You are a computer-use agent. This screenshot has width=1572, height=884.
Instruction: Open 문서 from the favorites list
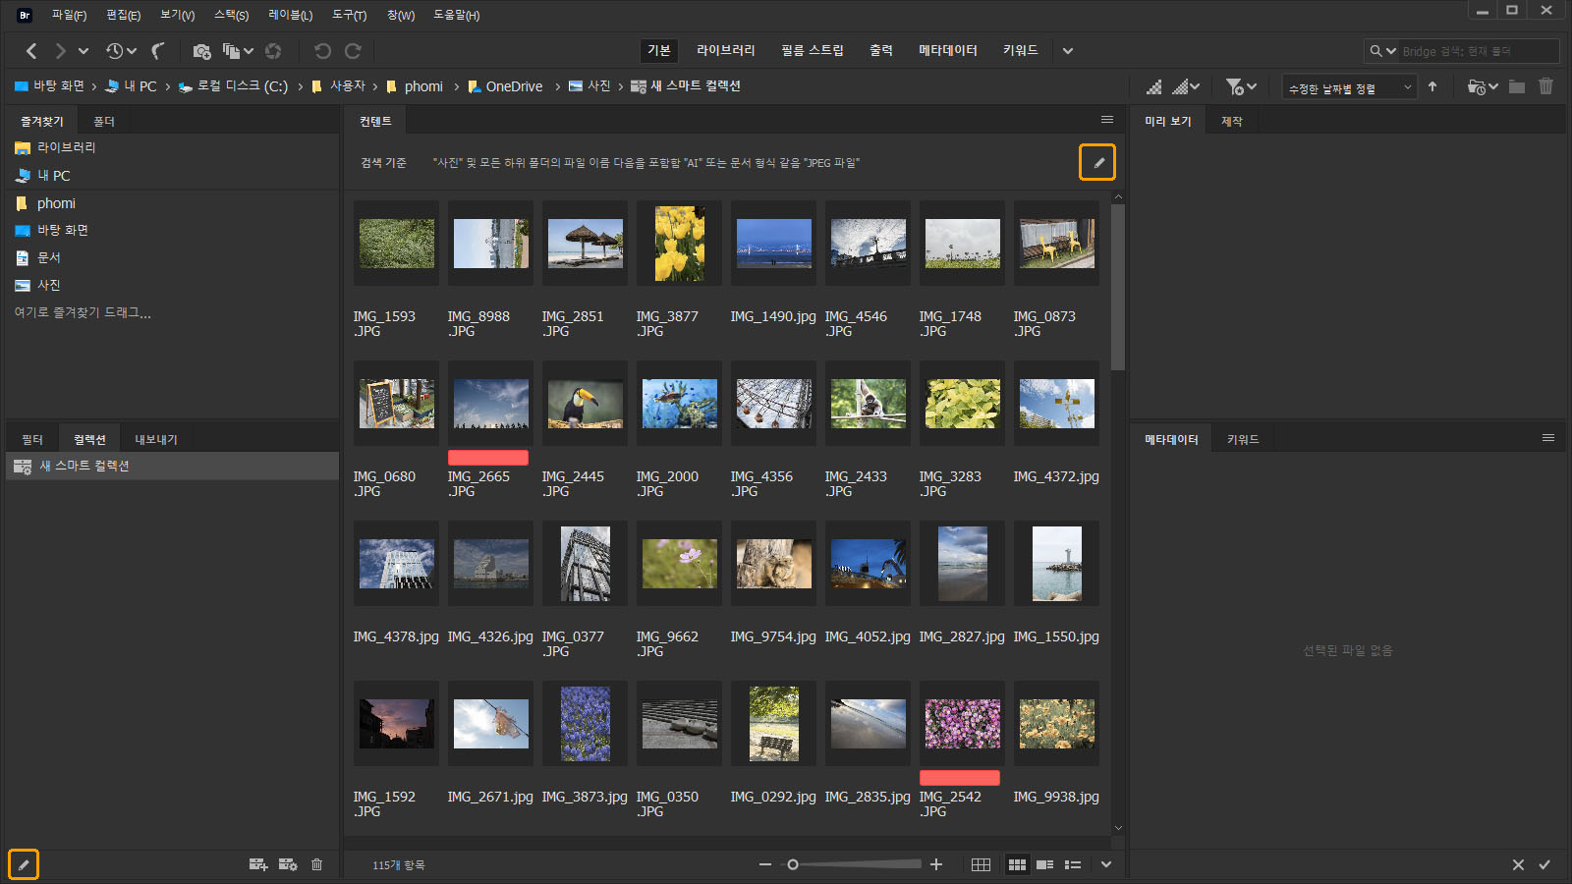coord(49,257)
